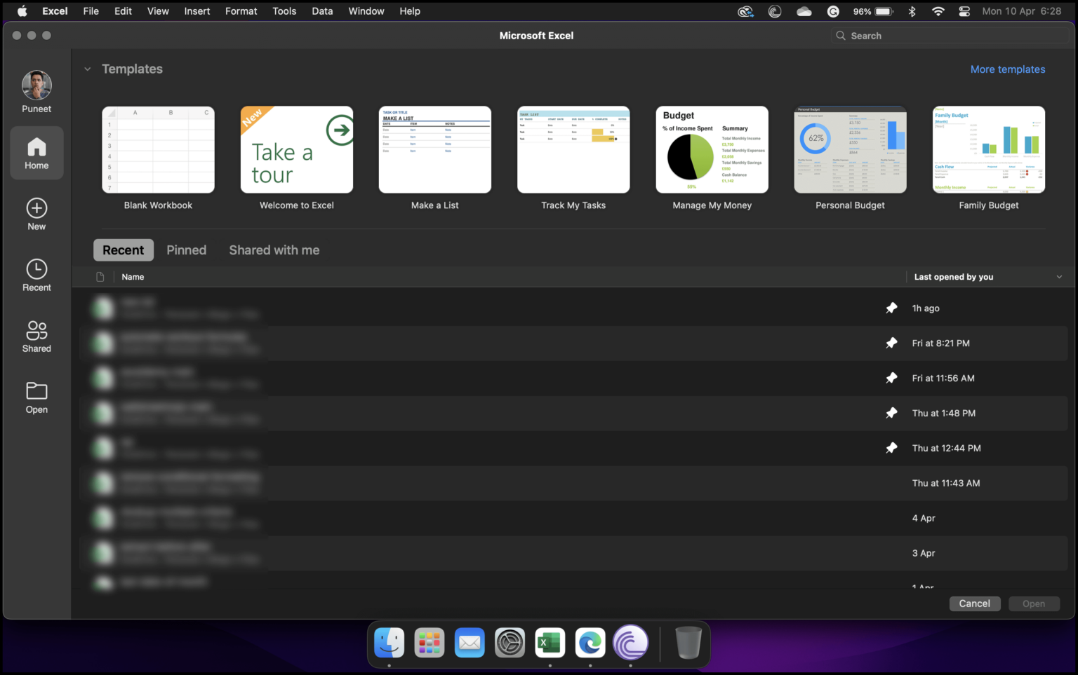Open the Insert menu in menu bar
The height and width of the screenshot is (675, 1078).
(197, 11)
